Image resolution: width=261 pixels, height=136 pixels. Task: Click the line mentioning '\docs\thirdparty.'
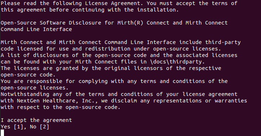(x=103, y=62)
